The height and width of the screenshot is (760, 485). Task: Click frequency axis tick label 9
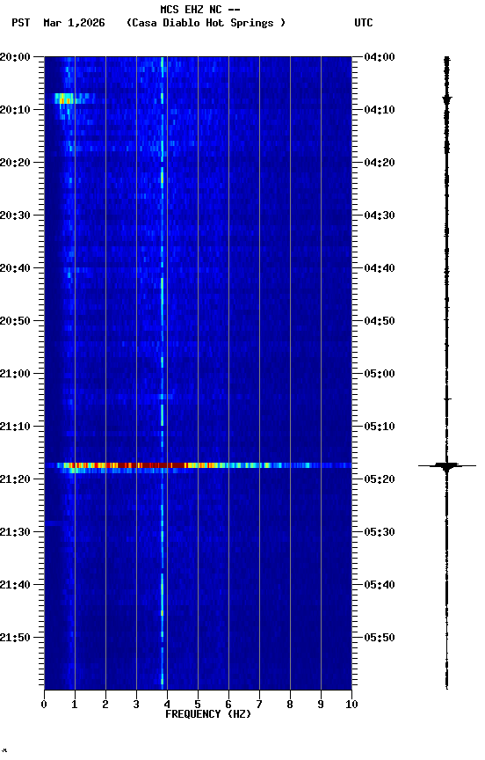coord(321,705)
